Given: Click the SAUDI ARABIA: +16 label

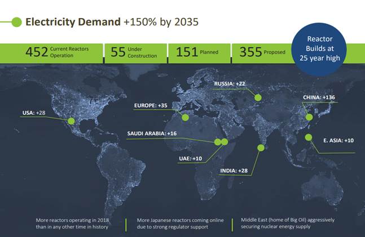Looking at the screenshot, I should pos(152,133).
